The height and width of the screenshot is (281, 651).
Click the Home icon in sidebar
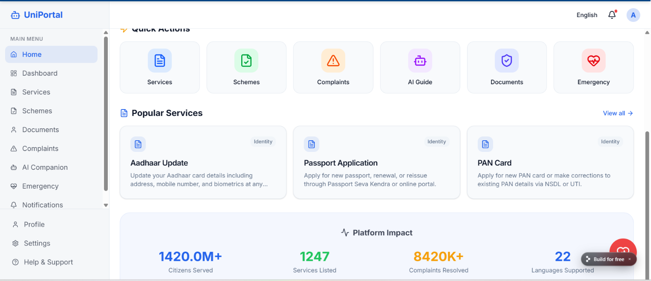(14, 54)
